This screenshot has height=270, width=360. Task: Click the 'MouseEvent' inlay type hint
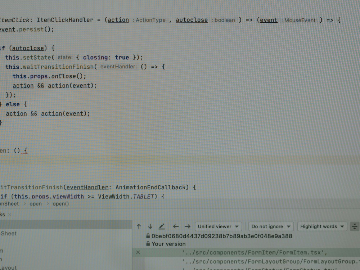[x=300, y=20]
